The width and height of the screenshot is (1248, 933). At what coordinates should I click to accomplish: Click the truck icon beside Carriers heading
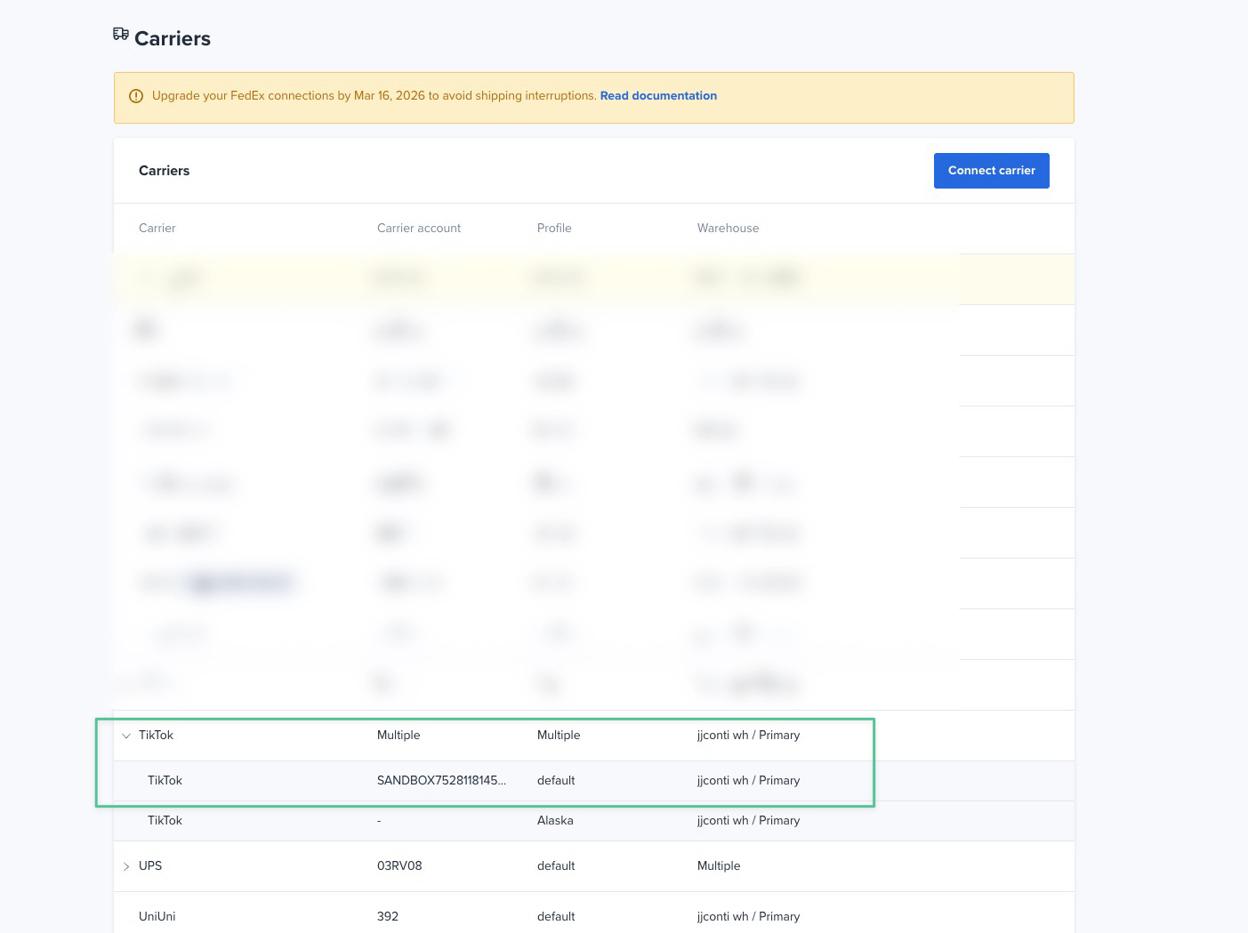pos(121,35)
